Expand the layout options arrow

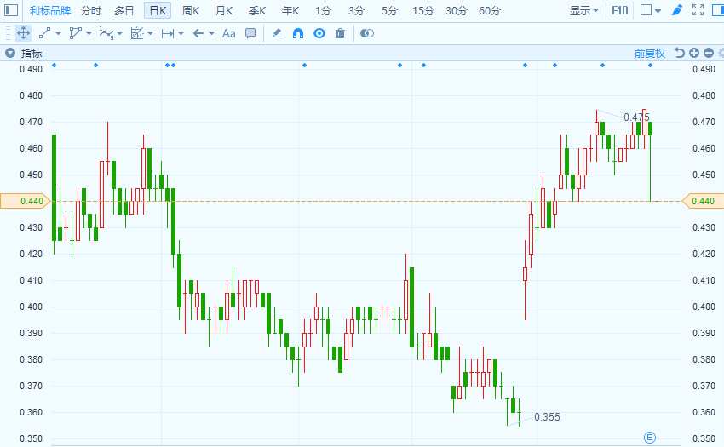[658, 11]
